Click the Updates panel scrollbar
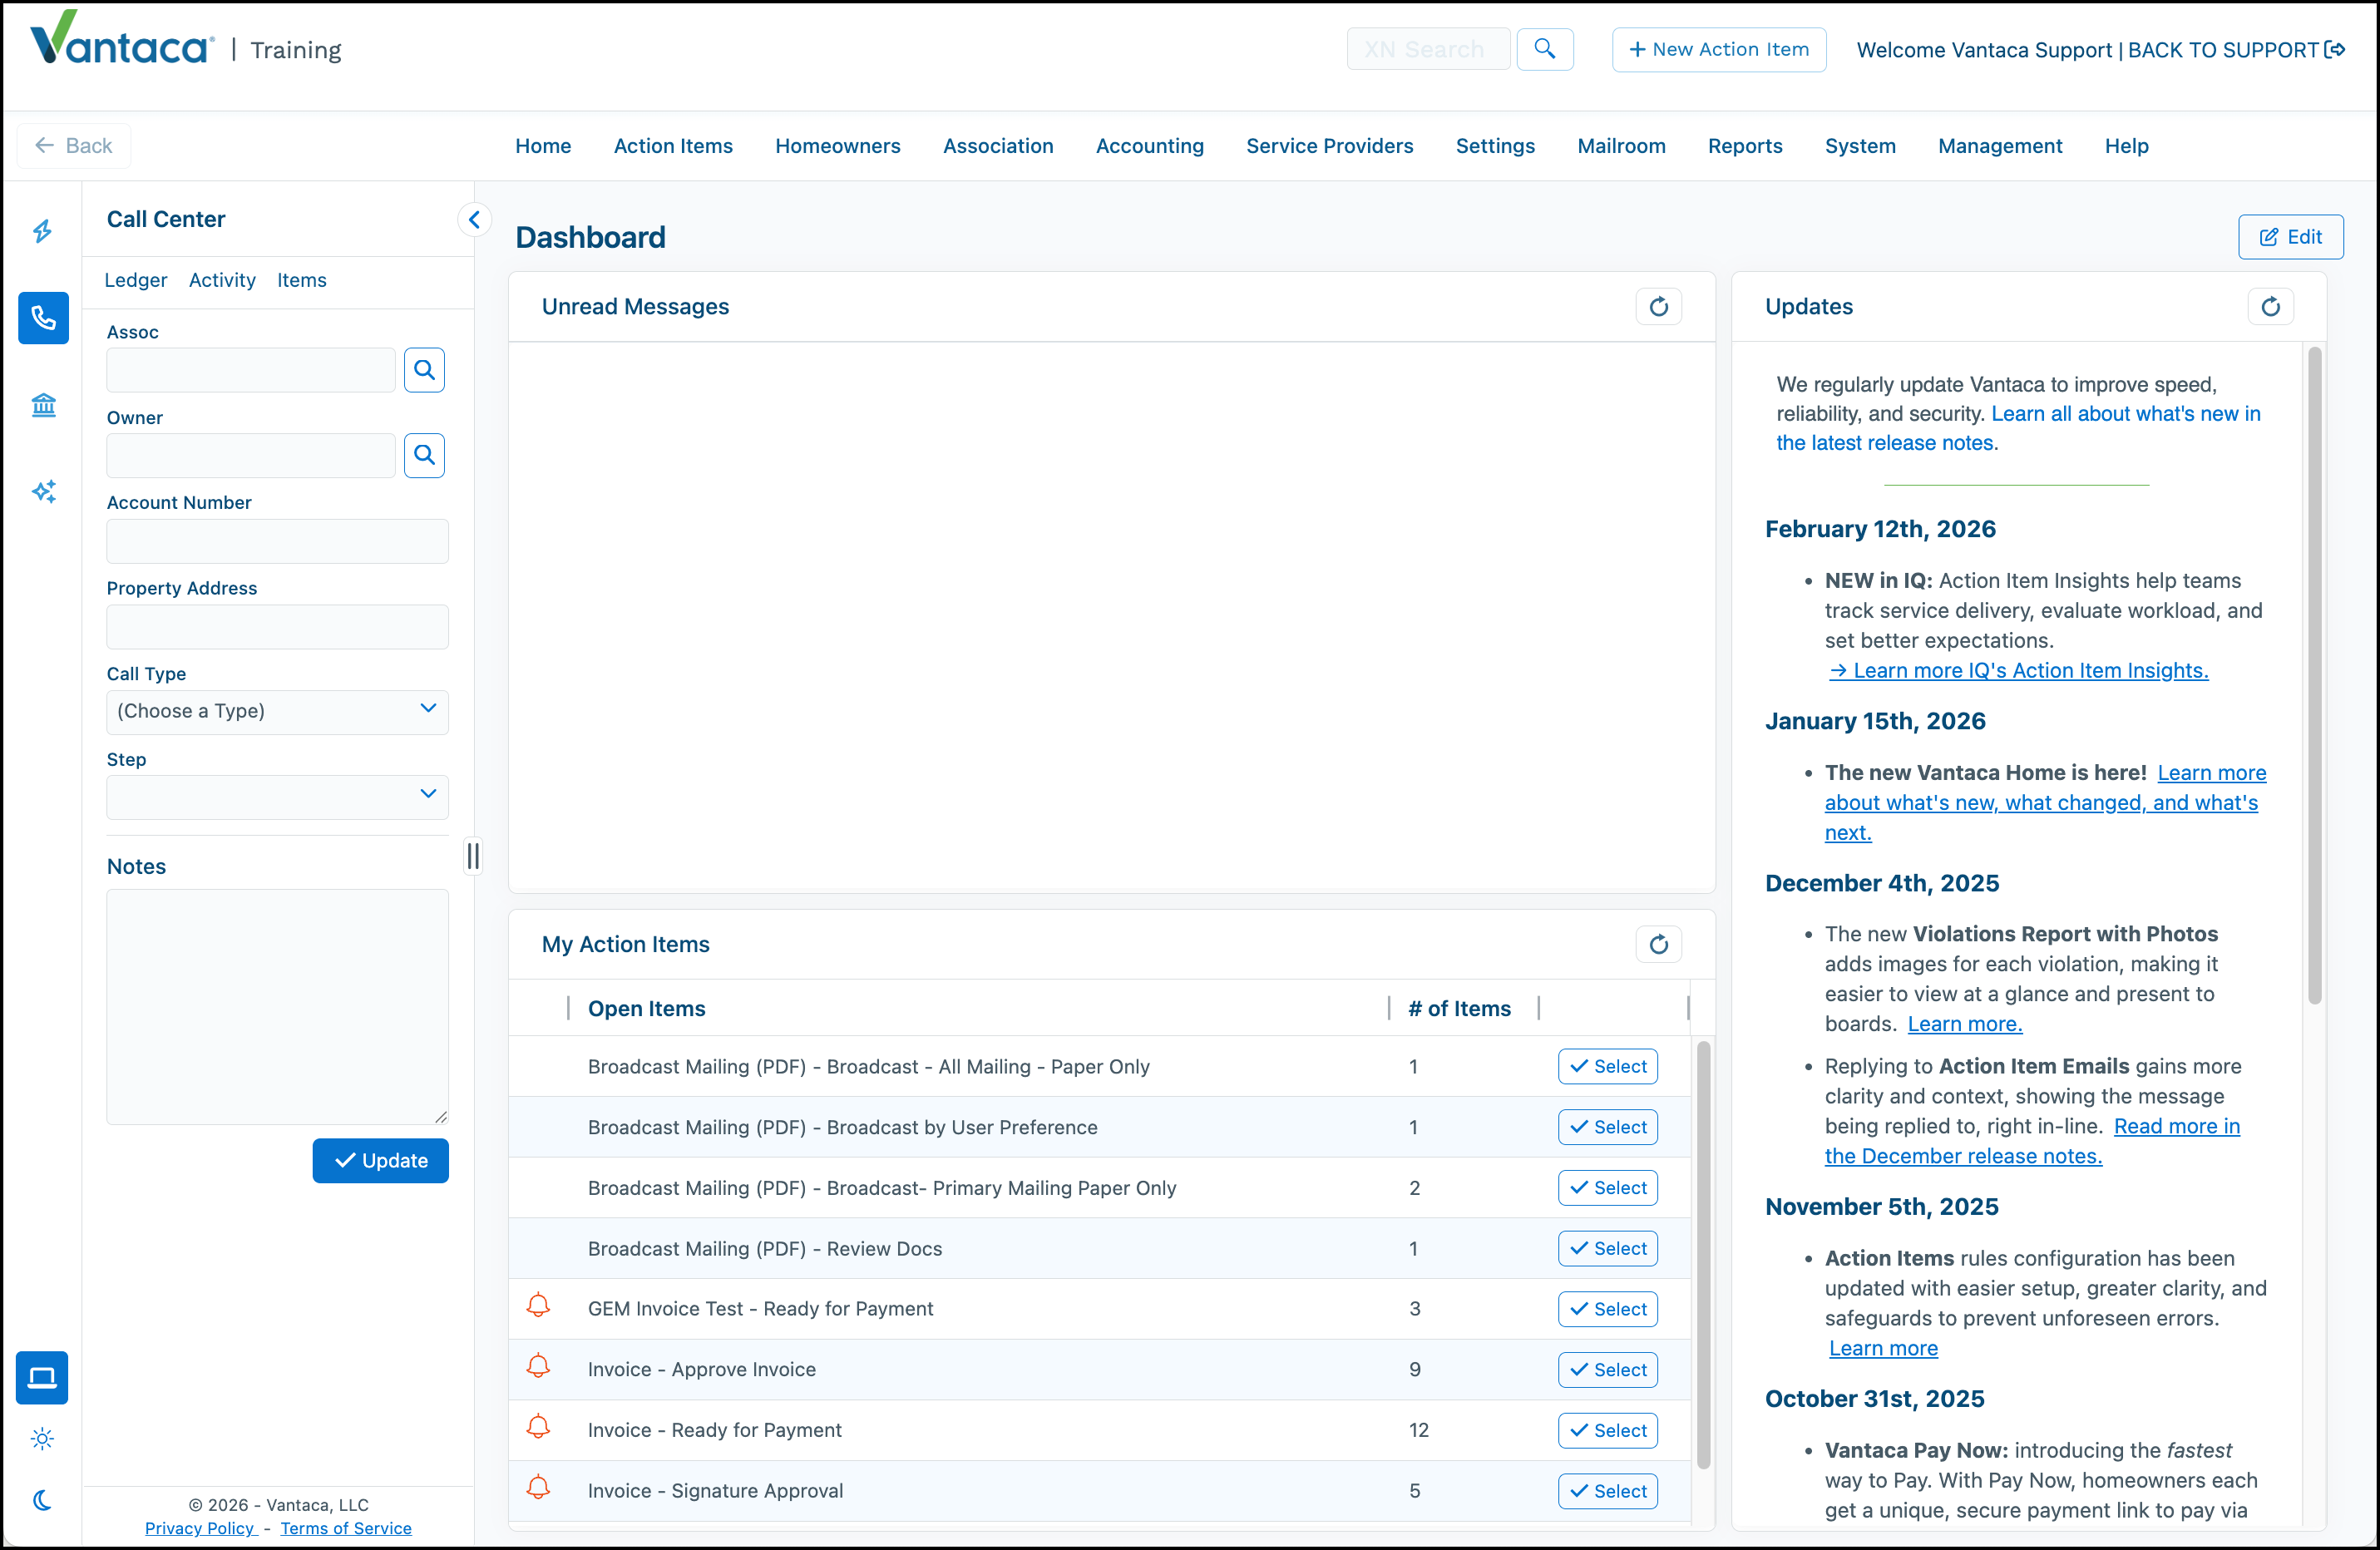 (x=2314, y=675)
